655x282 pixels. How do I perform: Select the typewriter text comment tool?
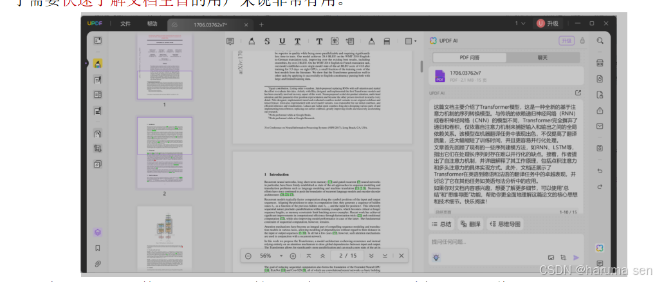tap(319, 41)
